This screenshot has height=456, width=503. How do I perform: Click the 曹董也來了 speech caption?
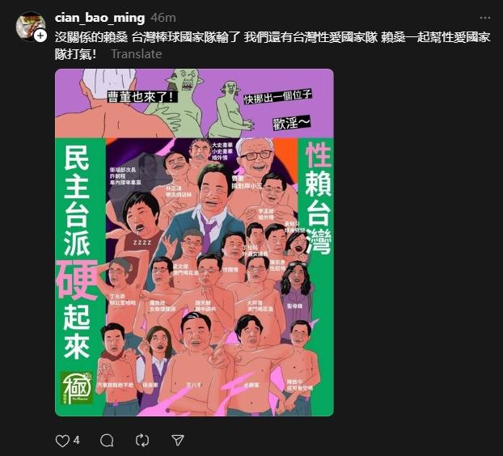tap(142, 96)
